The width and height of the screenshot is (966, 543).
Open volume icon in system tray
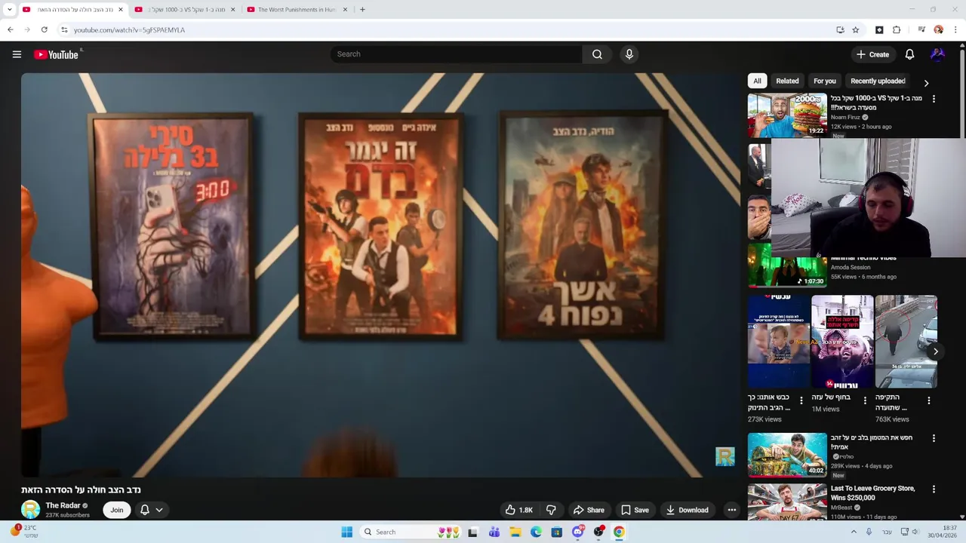click(x=915, y=532)
